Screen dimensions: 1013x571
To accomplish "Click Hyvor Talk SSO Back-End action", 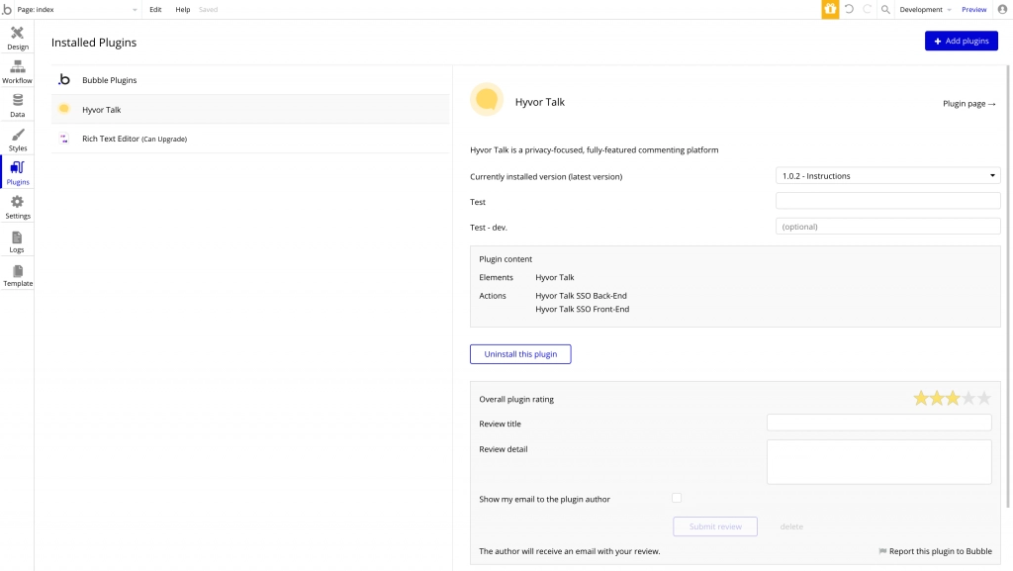I will [x=581, y=295].
